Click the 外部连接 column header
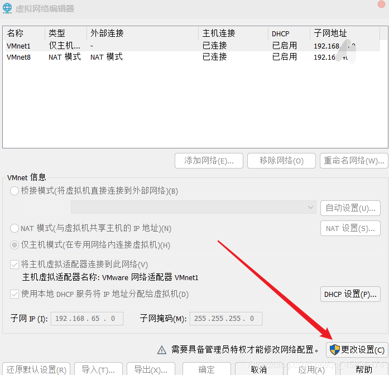Screen dimensions: 389x375 pos(143,33)
